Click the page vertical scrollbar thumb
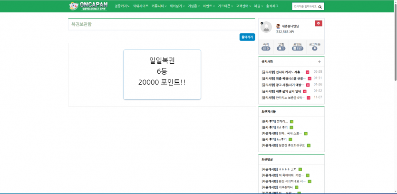397x194 pixels. 395,42
